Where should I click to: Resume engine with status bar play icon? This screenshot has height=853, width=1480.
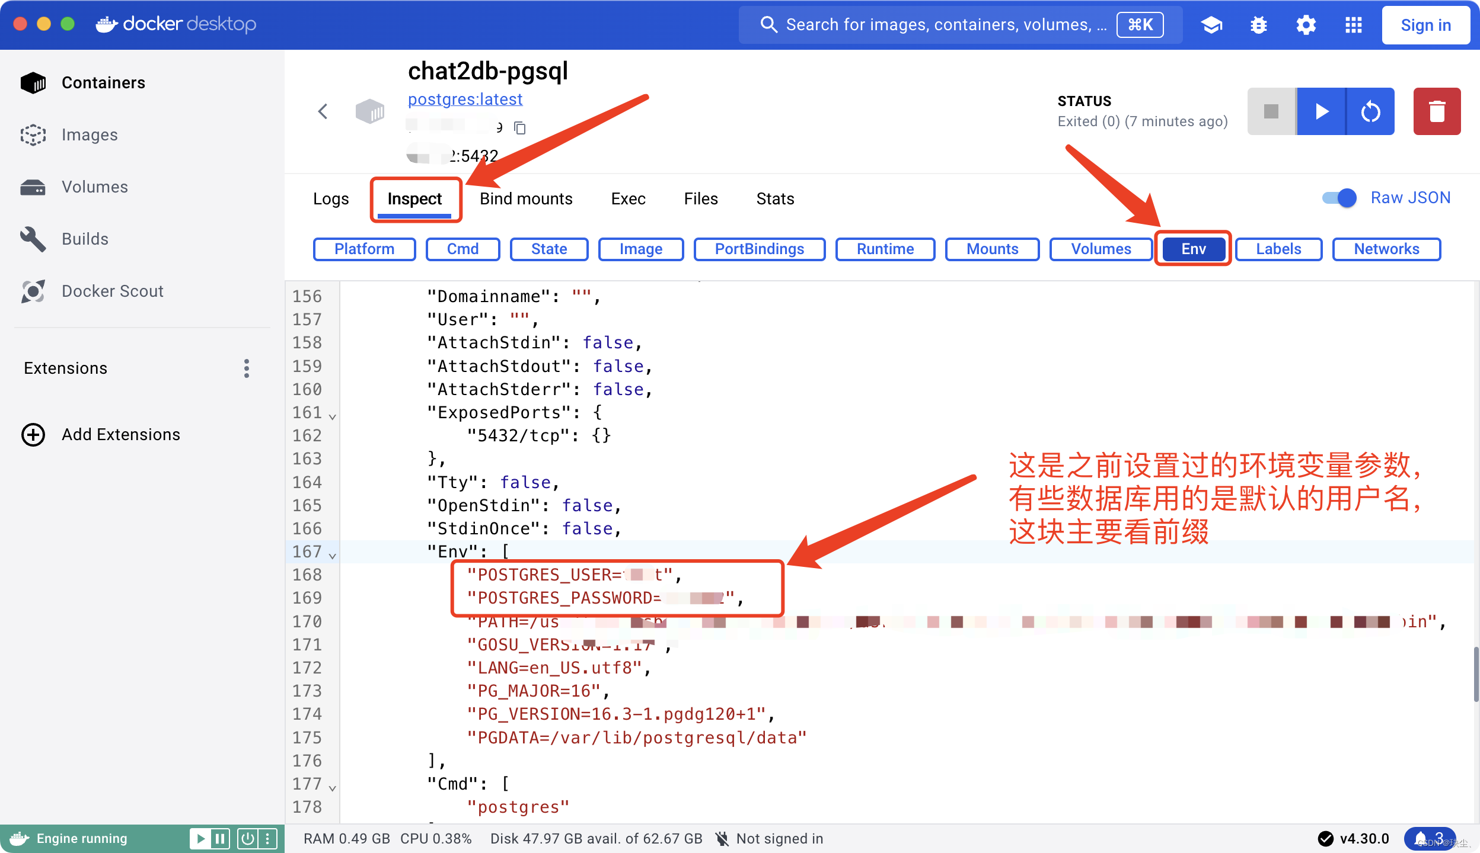[x=200, y=839]
